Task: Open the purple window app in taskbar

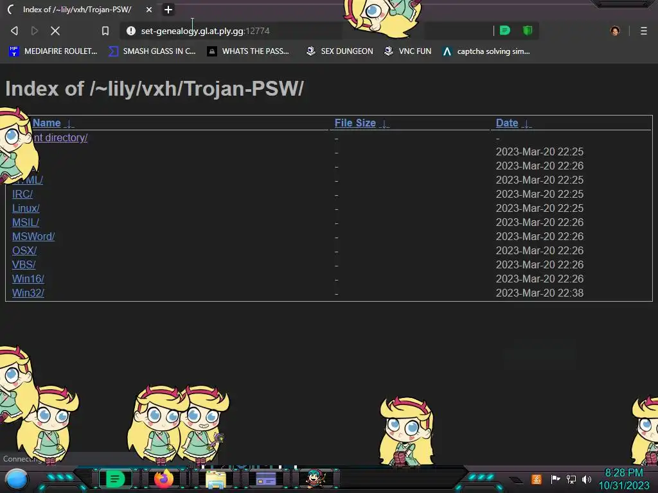Action: pyautogui.click(x=266, y=479)
